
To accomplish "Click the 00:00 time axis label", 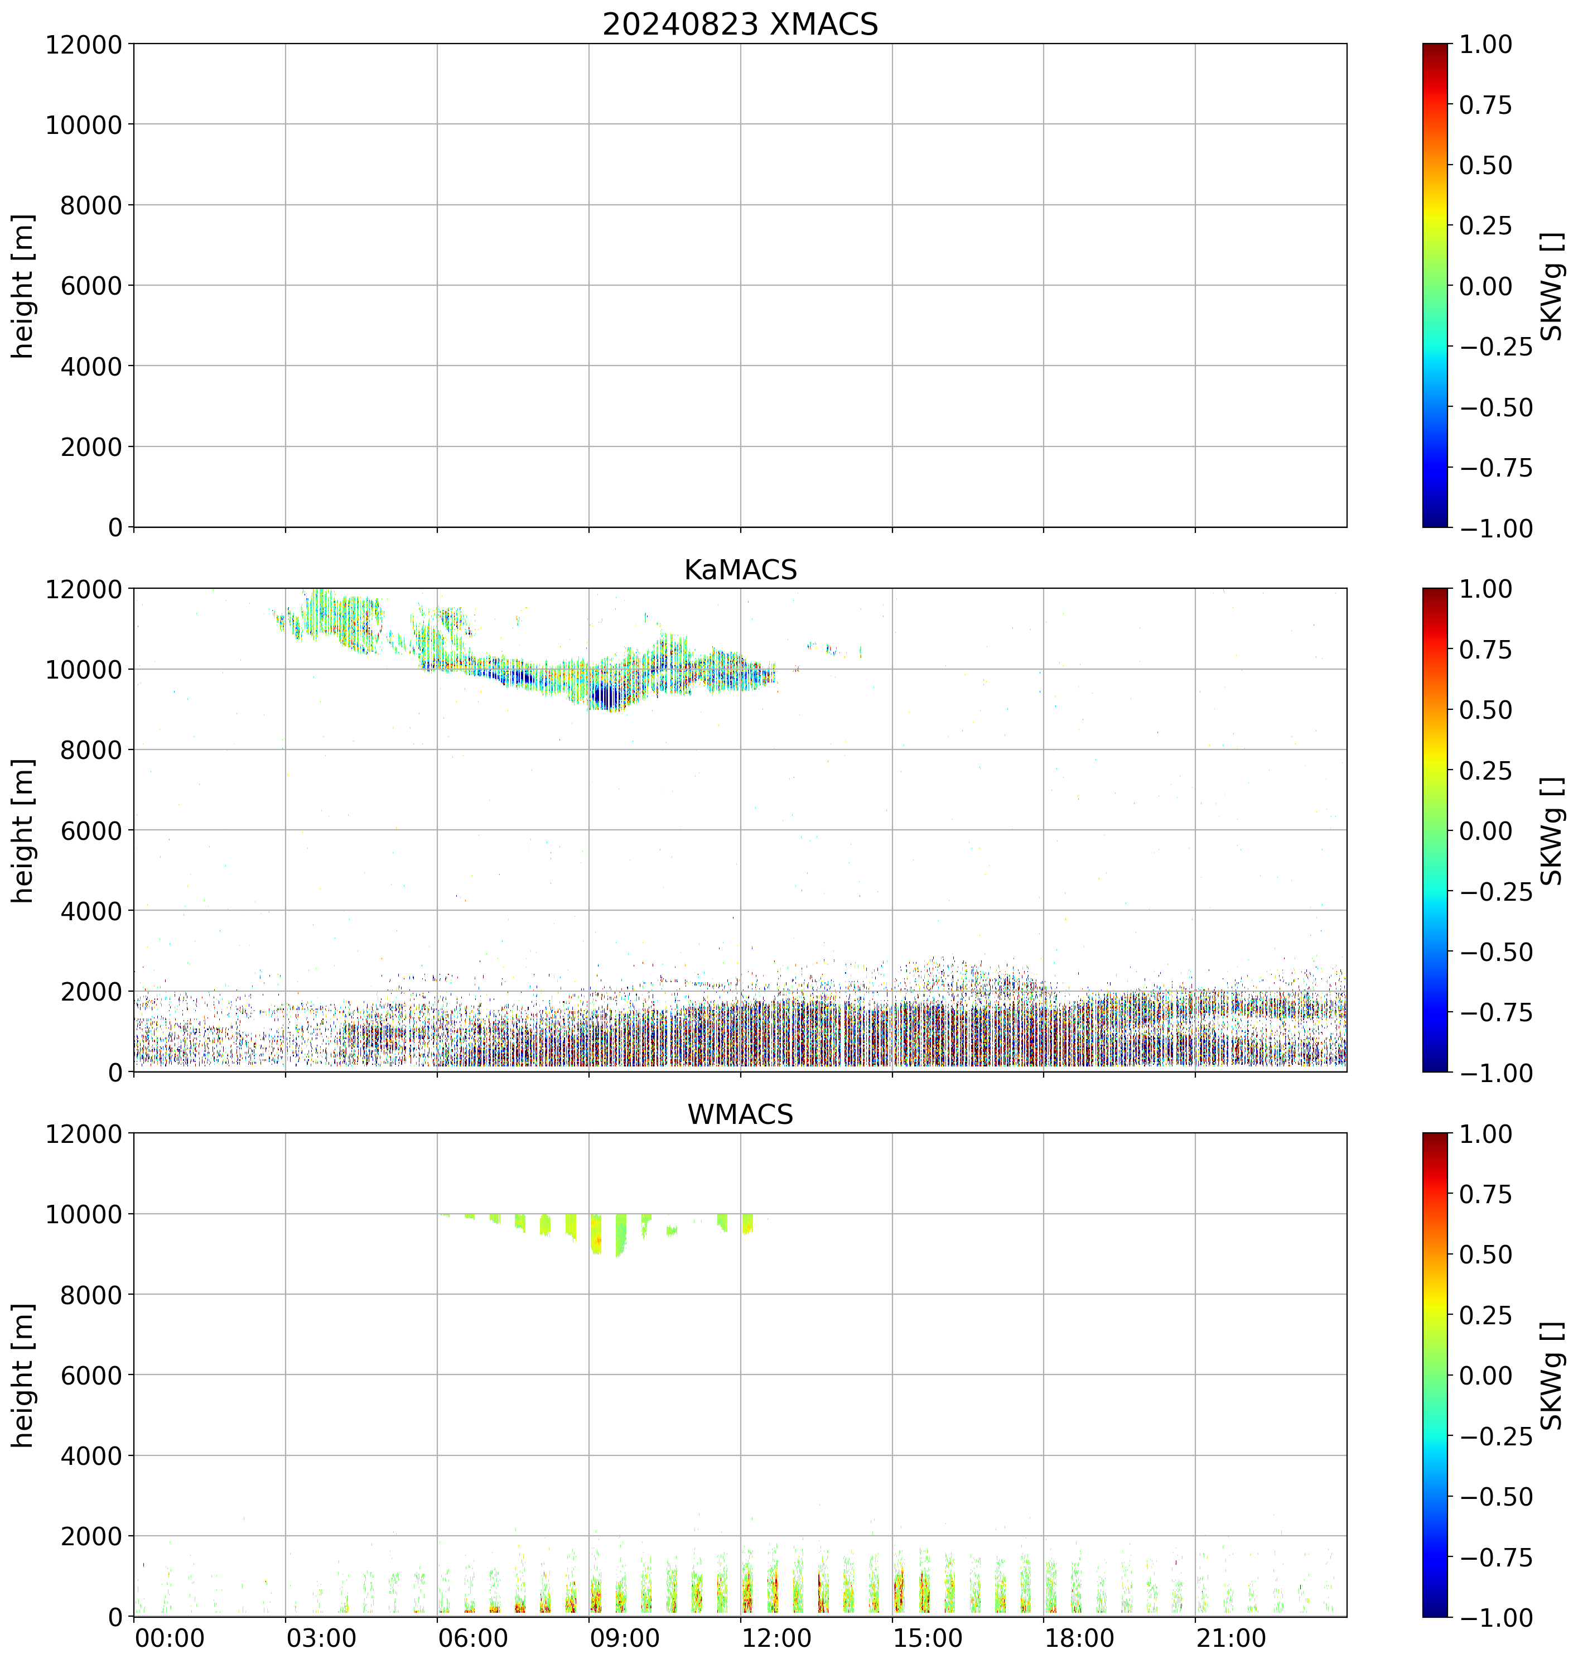I will click(169, 1638).
